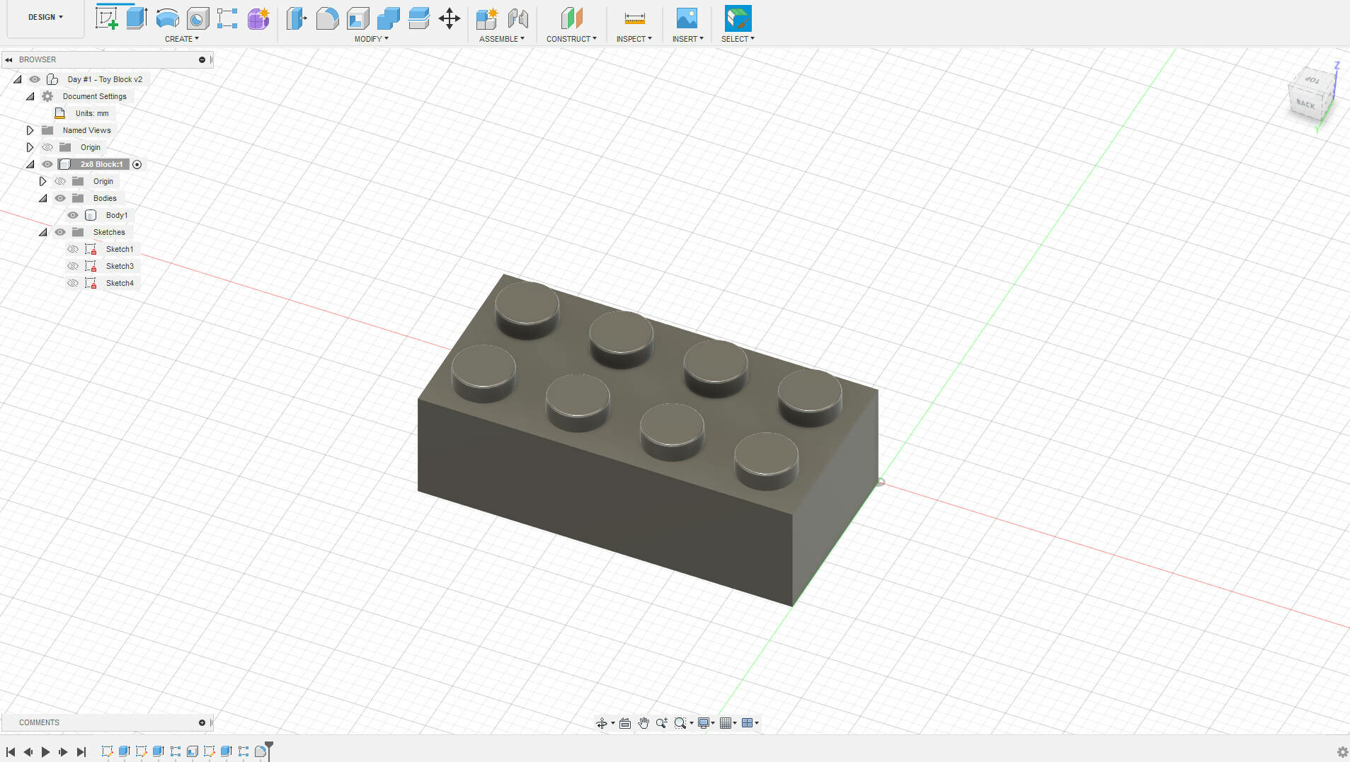Show Sketch1 by toggling its eye
This screenshot has height=762, width=1350.
pyautogui.click(x=73, y=249)
